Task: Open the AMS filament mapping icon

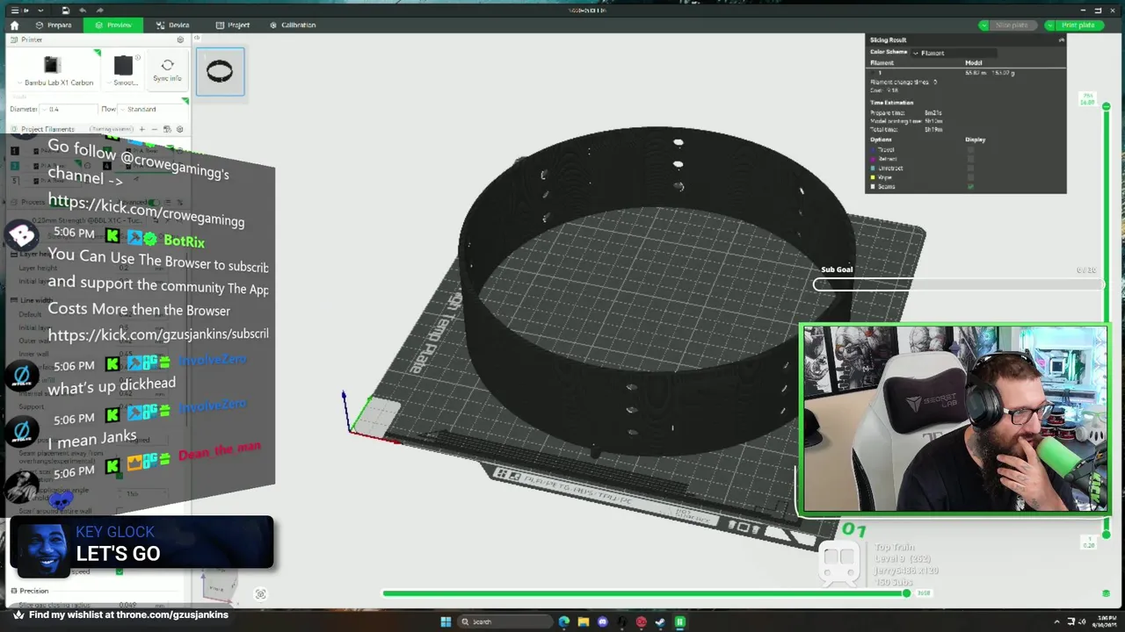Action: pyautogui.click(x=167, y=129)
